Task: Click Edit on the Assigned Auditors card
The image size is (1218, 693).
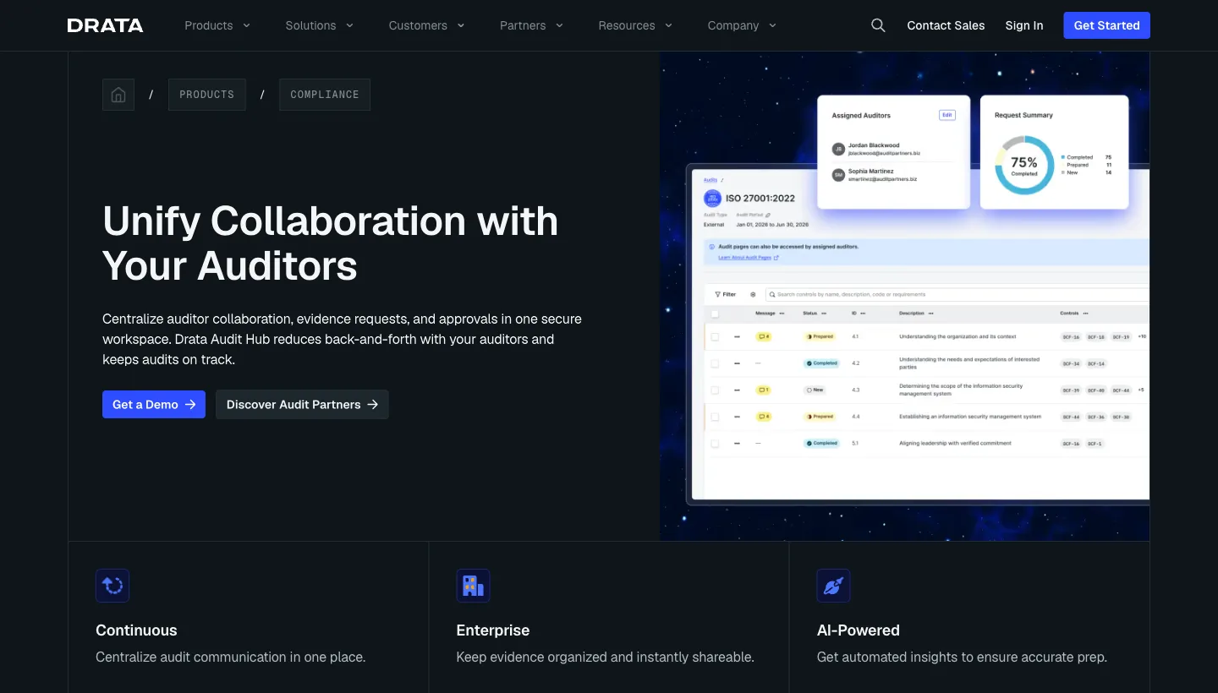Action: (x=947, y=115)
